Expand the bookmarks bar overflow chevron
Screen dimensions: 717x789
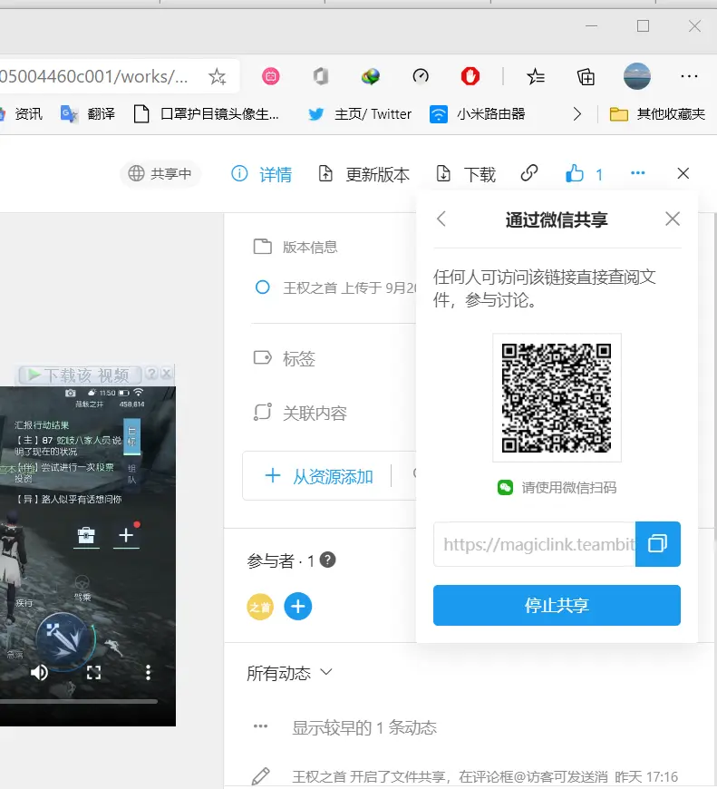click(x=577, y=114)
